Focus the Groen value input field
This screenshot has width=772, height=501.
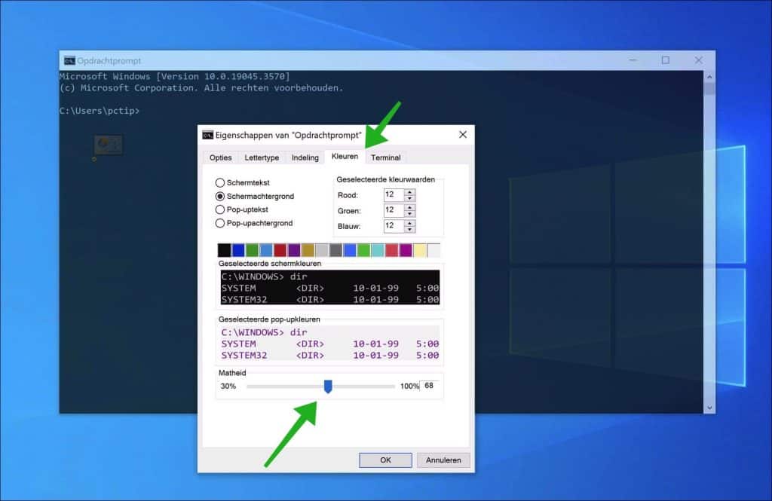[394, 211]
